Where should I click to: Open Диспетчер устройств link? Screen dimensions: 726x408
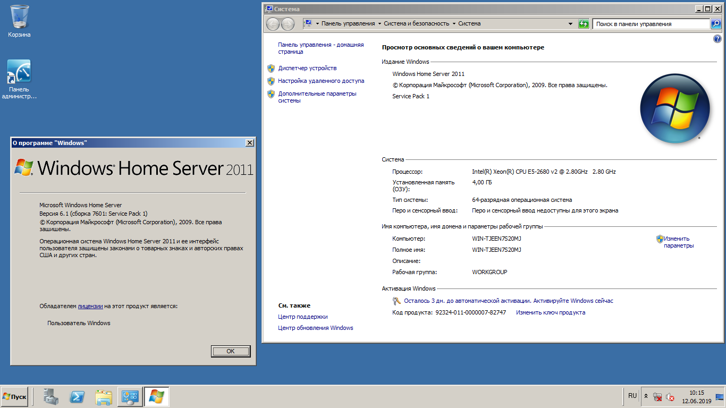click(x=307, y=68)
